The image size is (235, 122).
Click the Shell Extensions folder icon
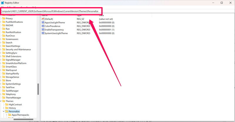4,56
